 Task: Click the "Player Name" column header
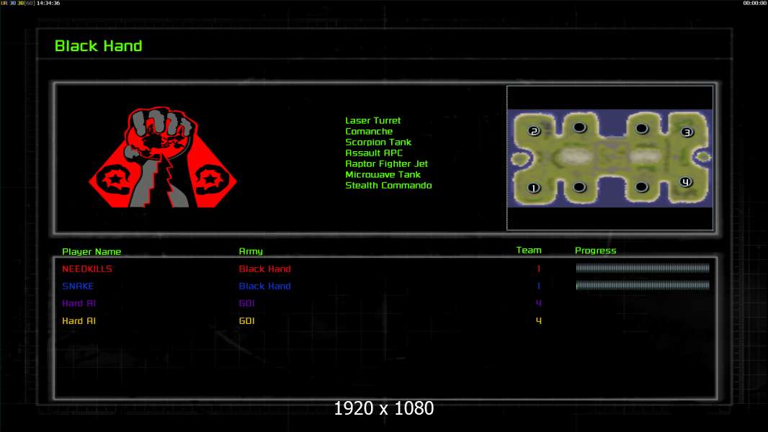[x=91, y=251]
